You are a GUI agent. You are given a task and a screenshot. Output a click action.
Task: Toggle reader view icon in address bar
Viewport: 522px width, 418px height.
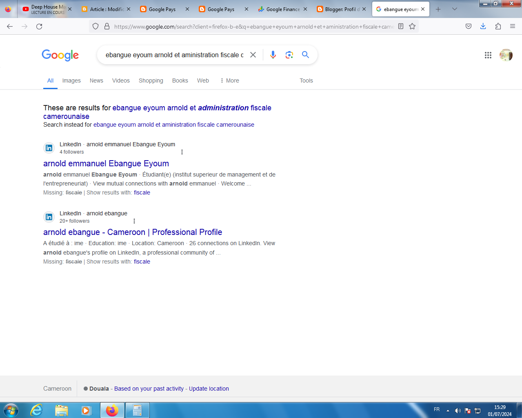pyautogui.click(x=401, y=26)
